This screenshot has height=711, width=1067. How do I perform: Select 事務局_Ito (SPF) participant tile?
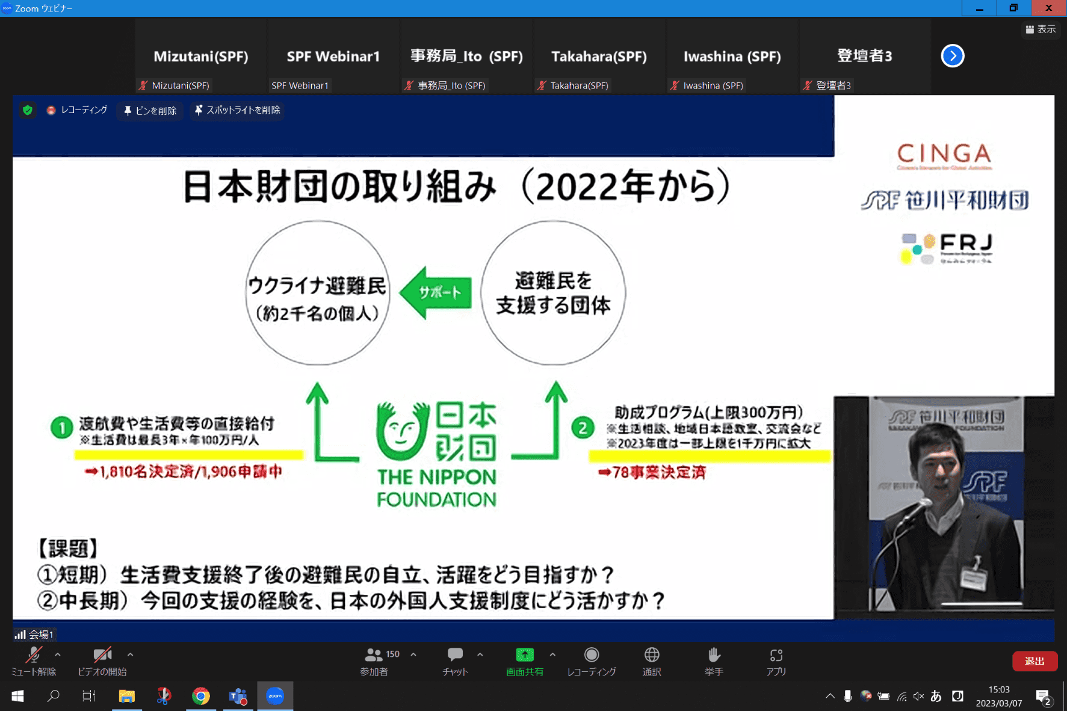466,56
